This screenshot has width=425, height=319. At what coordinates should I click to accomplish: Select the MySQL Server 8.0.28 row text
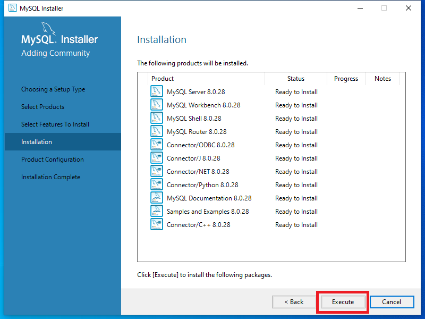(x=196, y=91)
